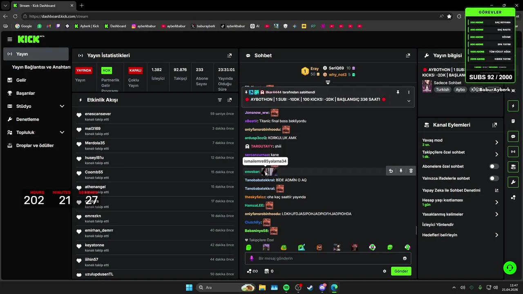Click the taskbar Ara search box
523x294 pixels.
click(226, 287)
